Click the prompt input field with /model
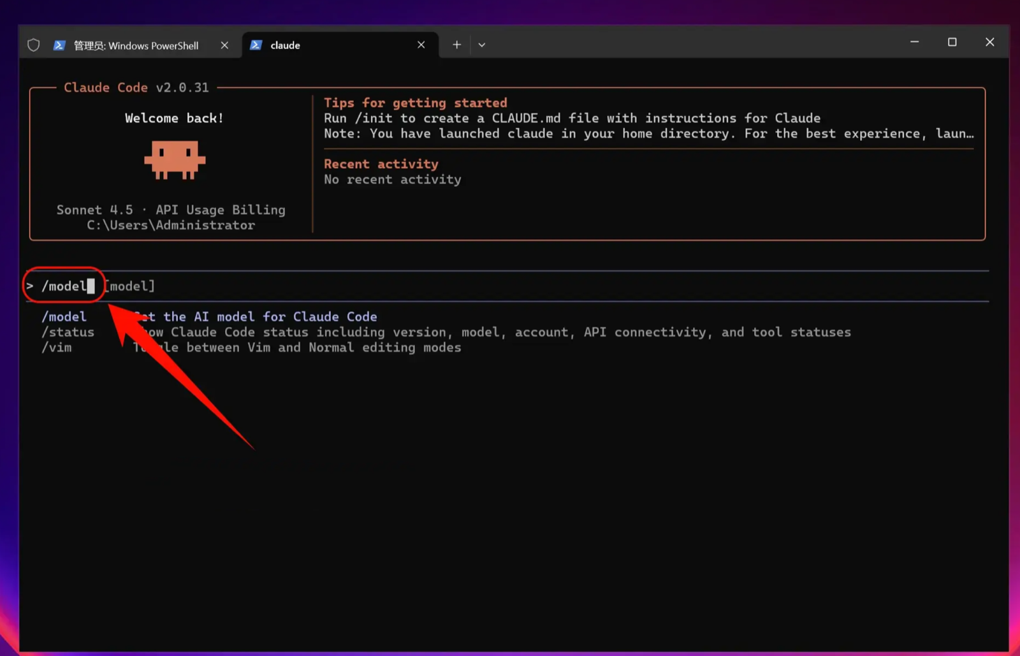1020x656 pixels. click(x=507, y=286)
